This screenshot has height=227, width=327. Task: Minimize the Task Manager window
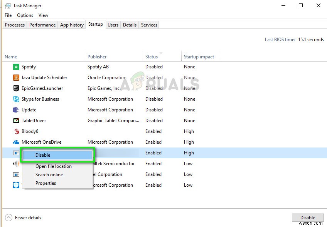pyautogui.click(x=283, y=6)
